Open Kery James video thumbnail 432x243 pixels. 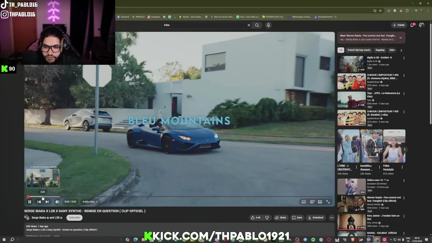click(x=351, y=222)
